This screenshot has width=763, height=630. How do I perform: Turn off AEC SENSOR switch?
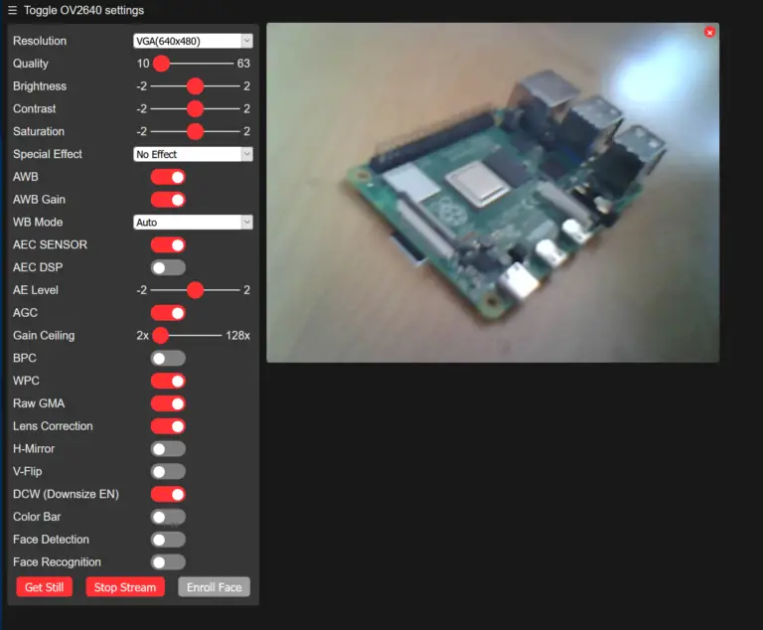(168, 244)
